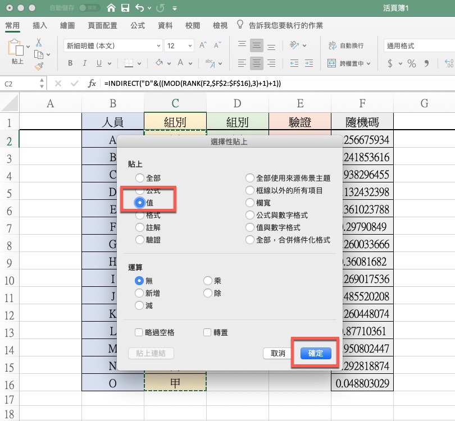The image size is (455, 421).
Task: Click the Redo icon in title bar
Action: 160,8
